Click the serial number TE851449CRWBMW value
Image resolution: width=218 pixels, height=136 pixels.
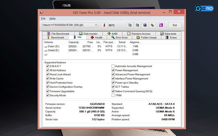[91, 108]
